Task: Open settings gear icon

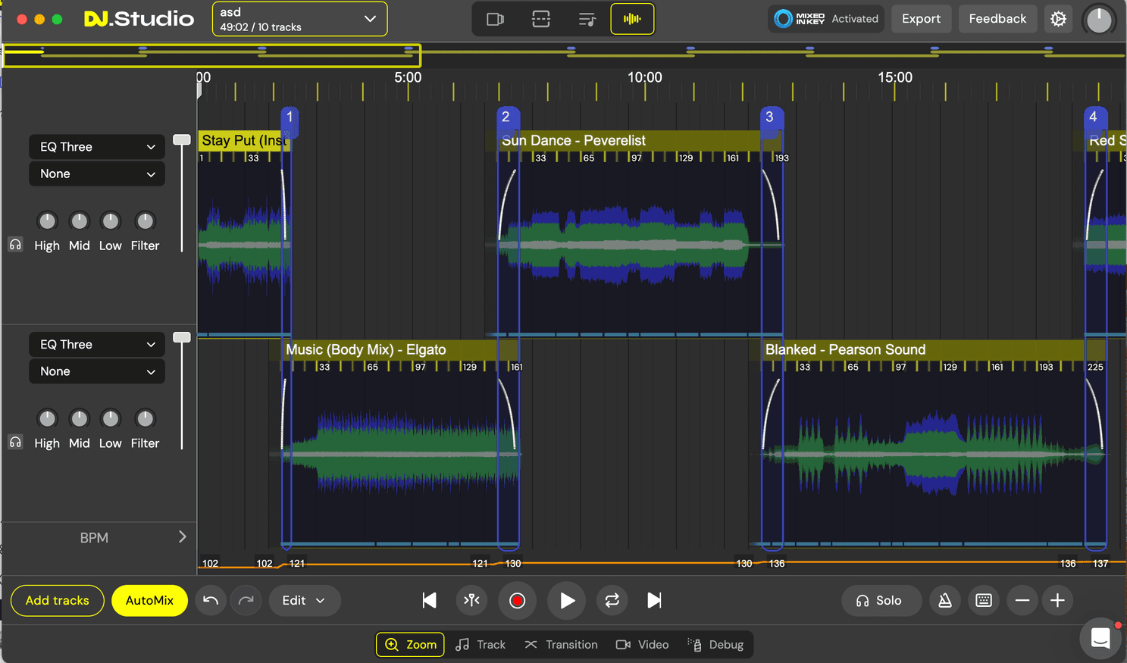Action: [1058, 19]
